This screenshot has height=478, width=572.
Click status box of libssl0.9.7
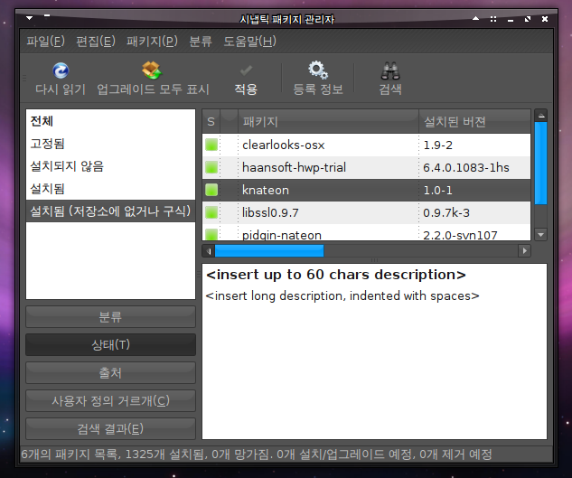point(211,212)
